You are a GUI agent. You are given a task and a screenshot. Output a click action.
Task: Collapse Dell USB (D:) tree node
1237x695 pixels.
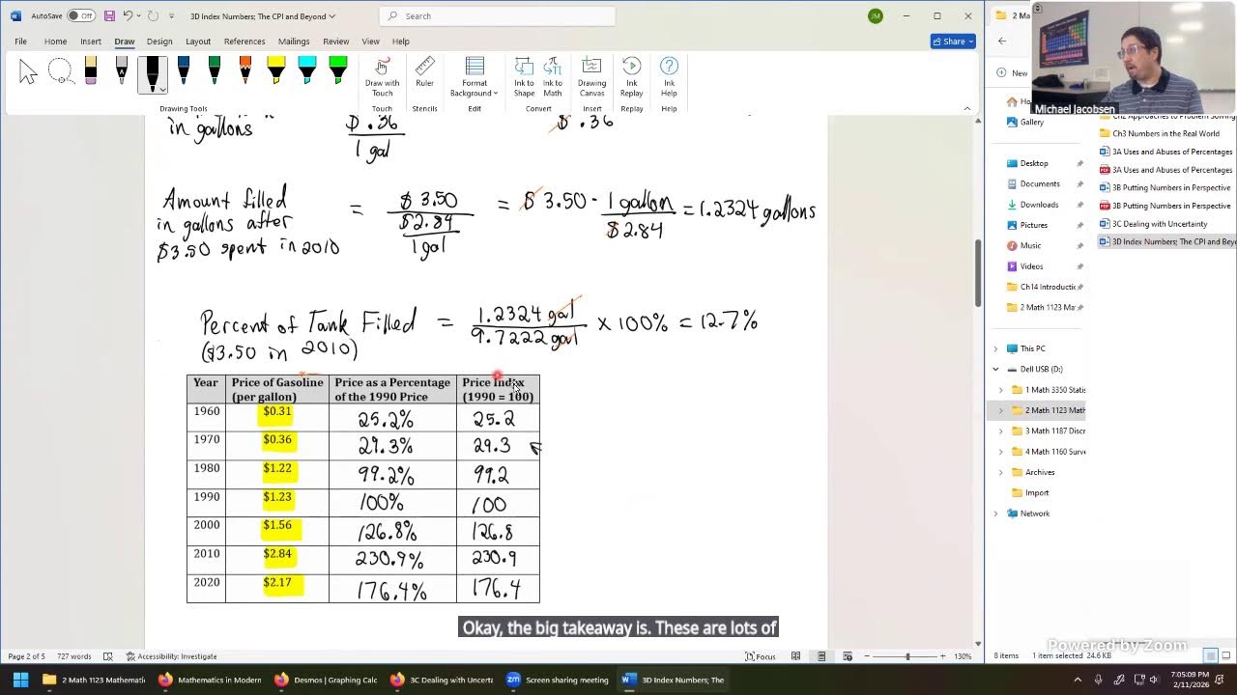(996, 369)
